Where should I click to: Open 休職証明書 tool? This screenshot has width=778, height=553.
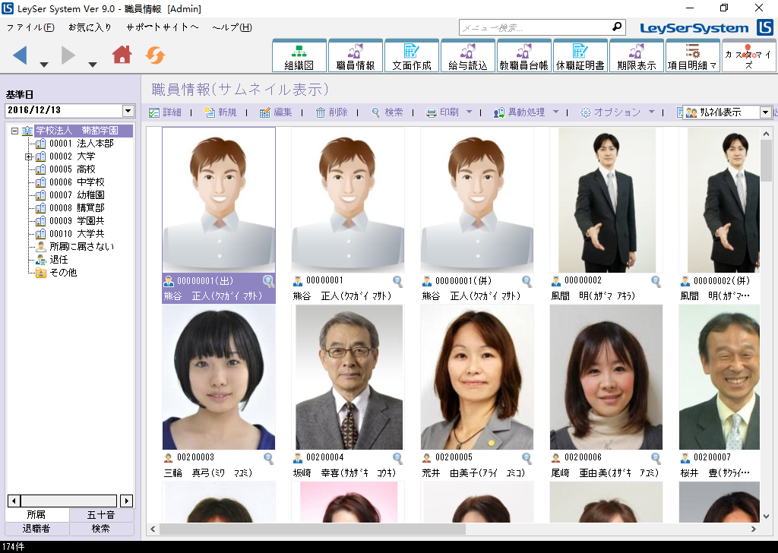coord(580,56)
